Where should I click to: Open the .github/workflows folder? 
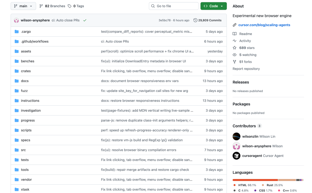pos(35,41)
